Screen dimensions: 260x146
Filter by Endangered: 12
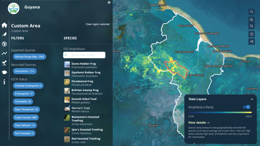click(24, 94)
